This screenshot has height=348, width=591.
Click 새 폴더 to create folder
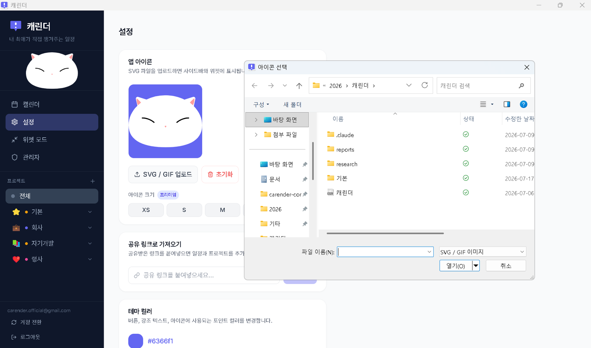pos(292,105)
